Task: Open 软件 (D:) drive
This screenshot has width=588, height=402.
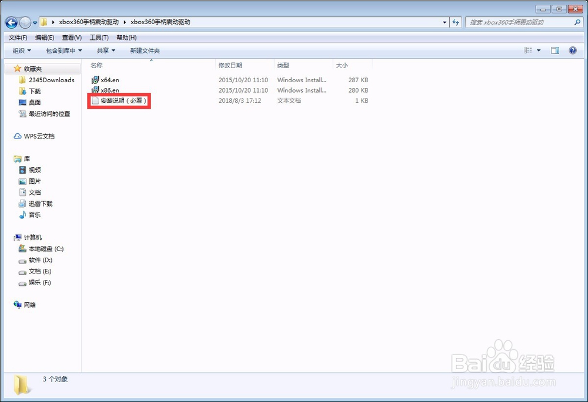Action: (x=36, y=260)
